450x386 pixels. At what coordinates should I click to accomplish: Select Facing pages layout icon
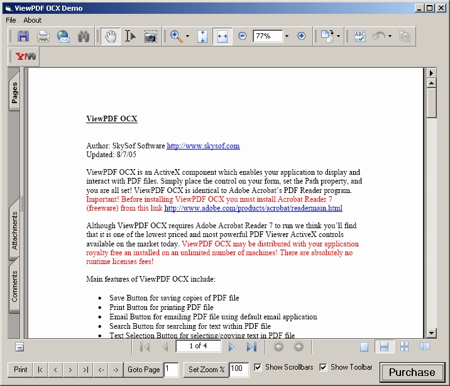point(425,346)
